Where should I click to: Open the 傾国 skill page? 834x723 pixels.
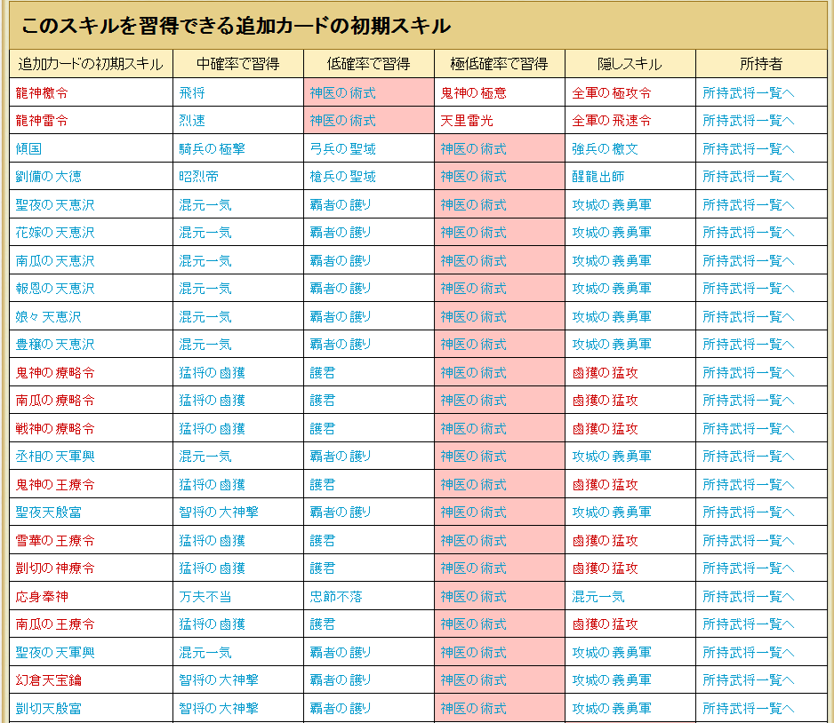pos(28,148)
